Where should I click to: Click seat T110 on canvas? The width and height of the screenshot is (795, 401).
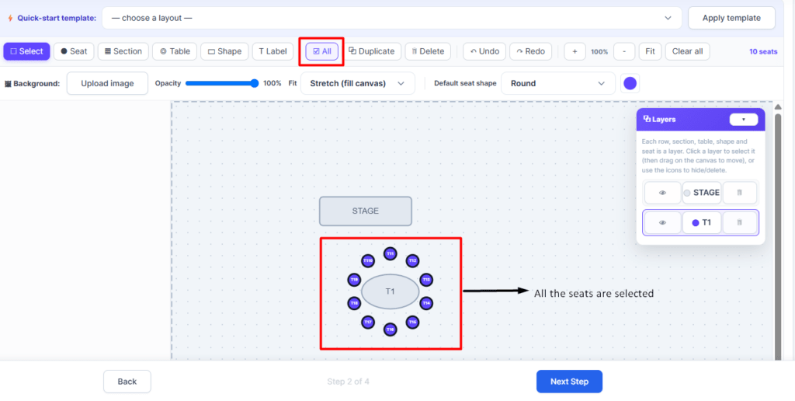click(368, 261)
